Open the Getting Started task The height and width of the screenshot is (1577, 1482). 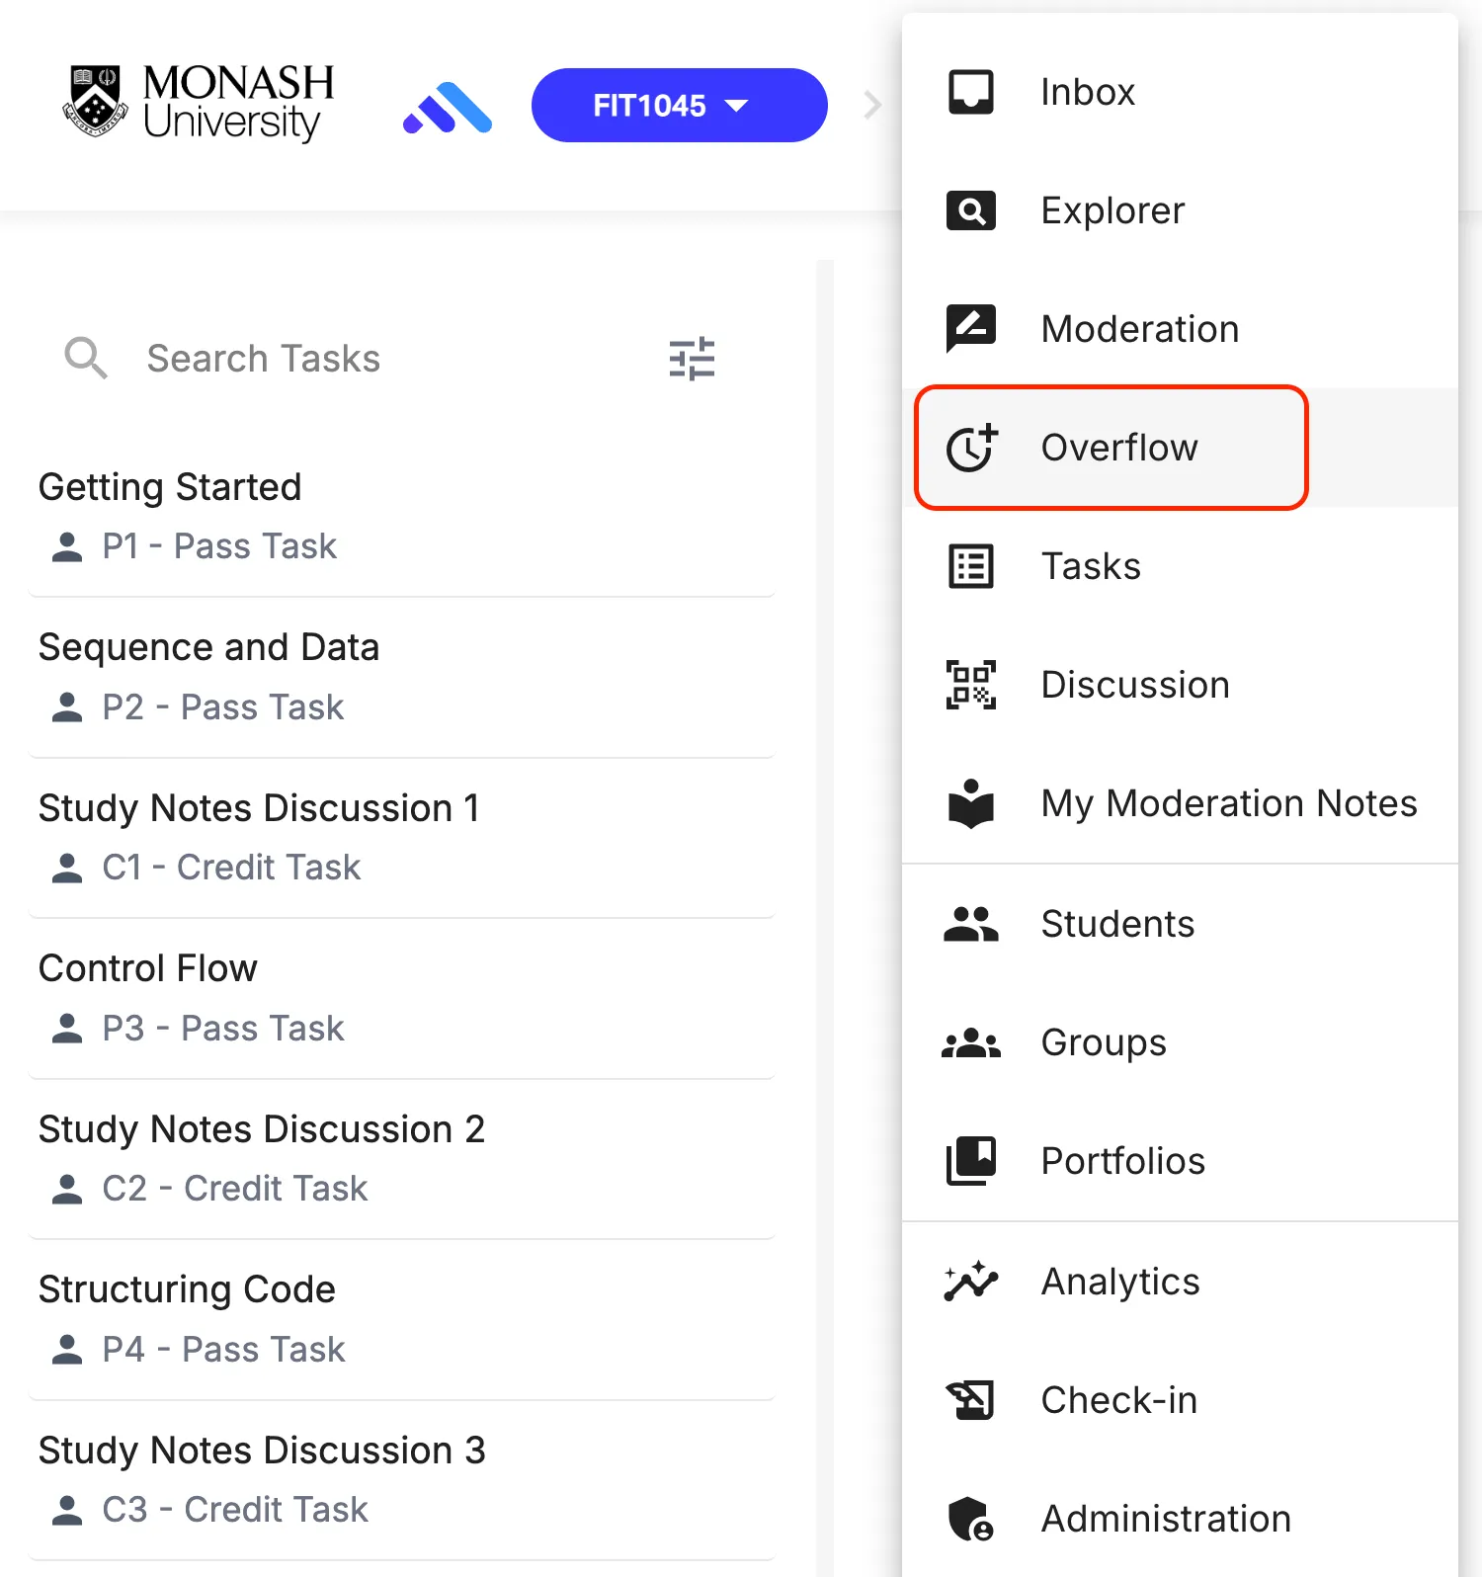click(402, 517)
